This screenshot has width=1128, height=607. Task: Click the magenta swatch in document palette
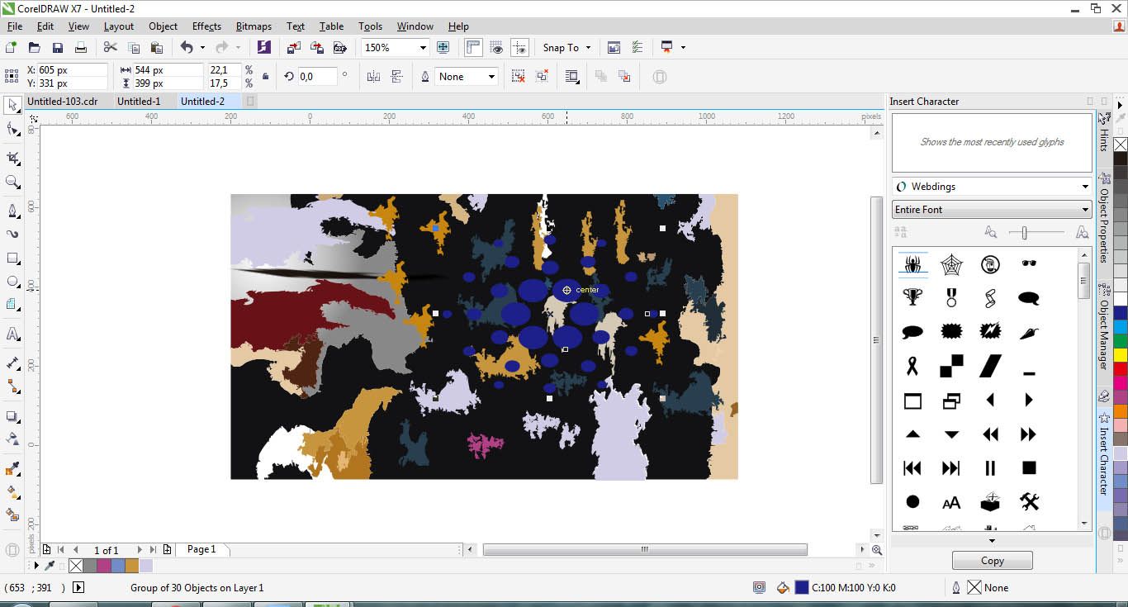(x=103, y=566)
